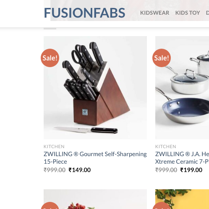Open the ceramic cookware set image
The height and width of the screenshot is (209, 209).
[x=182, y=88]
